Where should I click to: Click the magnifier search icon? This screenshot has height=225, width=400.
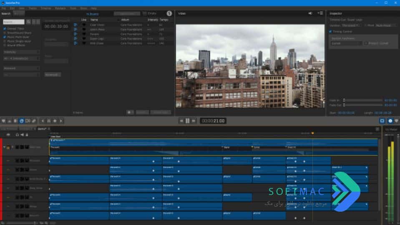[28, 22]
